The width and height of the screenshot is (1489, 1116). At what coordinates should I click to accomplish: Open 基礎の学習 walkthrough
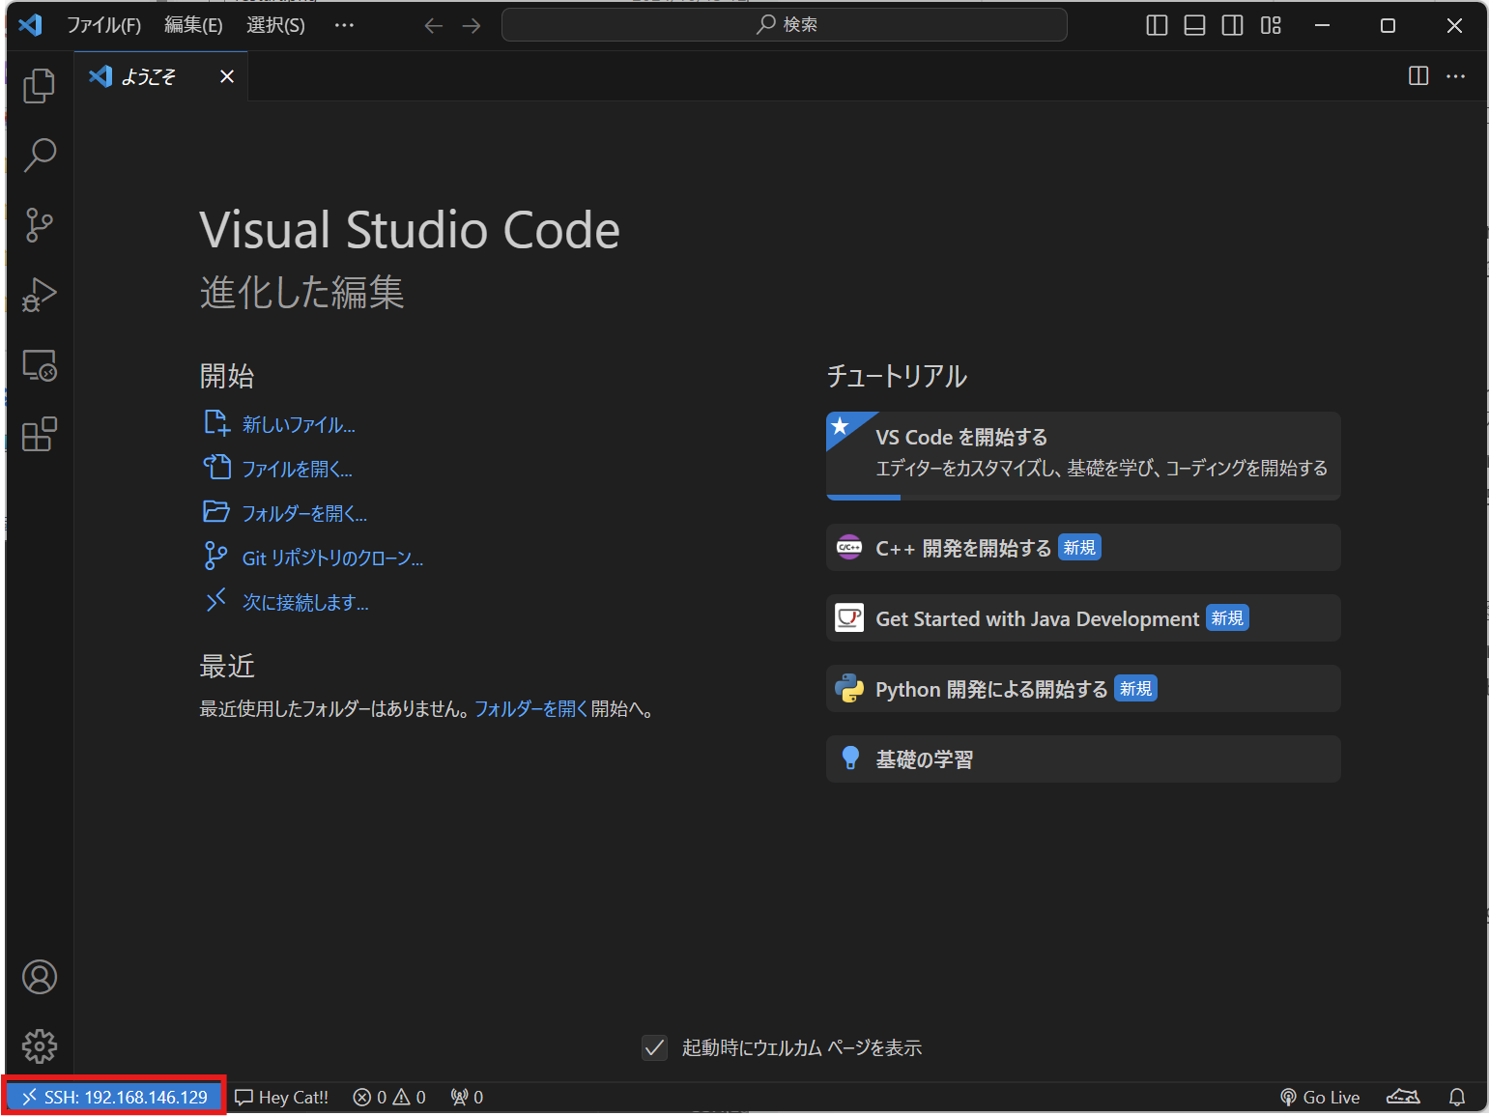point(1083,759)
